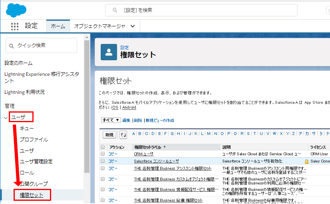This screenshot has height=204, width=330.
Task: Filter list by kana カ
Action: 307,134
